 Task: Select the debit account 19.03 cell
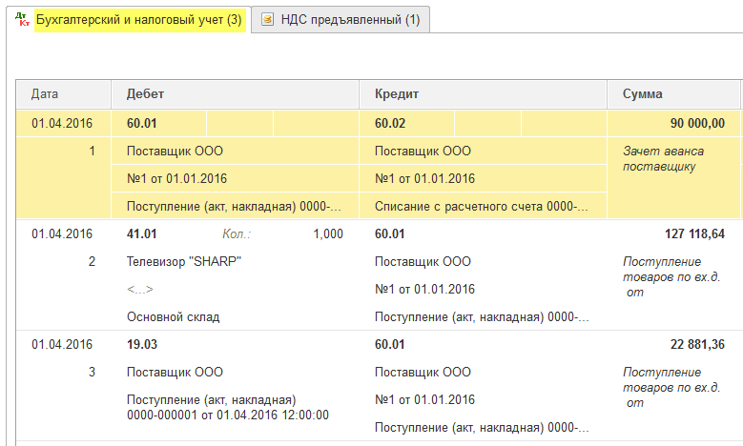[x=142, y=345]
